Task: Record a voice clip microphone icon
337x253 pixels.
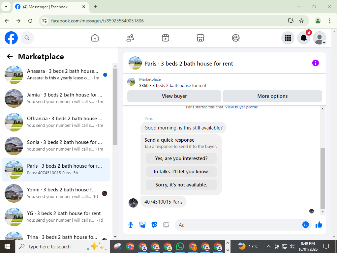Action: [131, 225]
